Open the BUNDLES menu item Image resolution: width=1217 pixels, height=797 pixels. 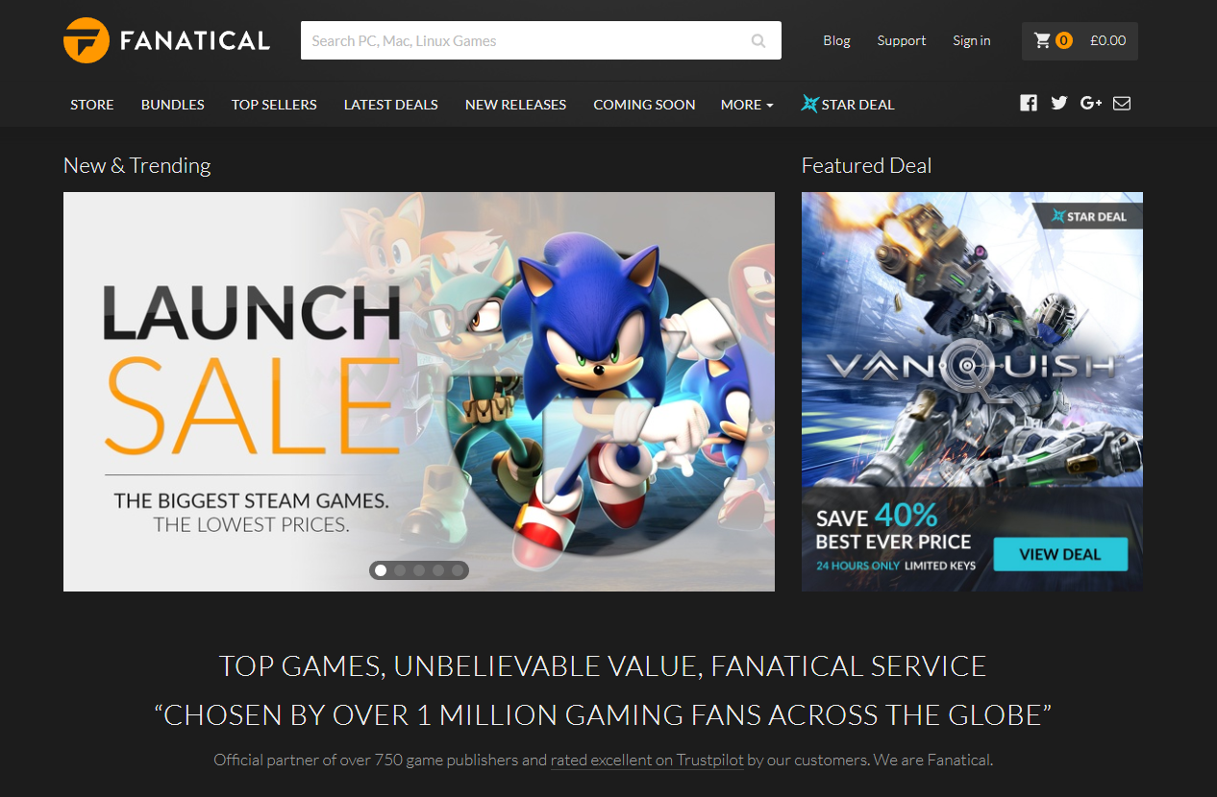click(173, 105)
